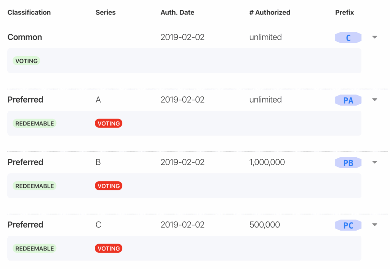Click the red VOTING tag for Series B
Screen dimensions: 390x269
coord(109,186)
